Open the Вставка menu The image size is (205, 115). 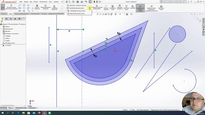pos(36,2)
